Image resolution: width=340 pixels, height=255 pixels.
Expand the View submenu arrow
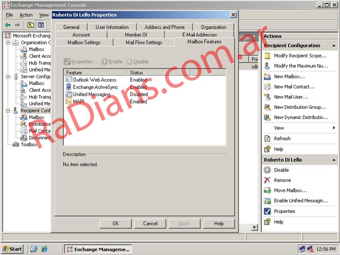[334, 128]
